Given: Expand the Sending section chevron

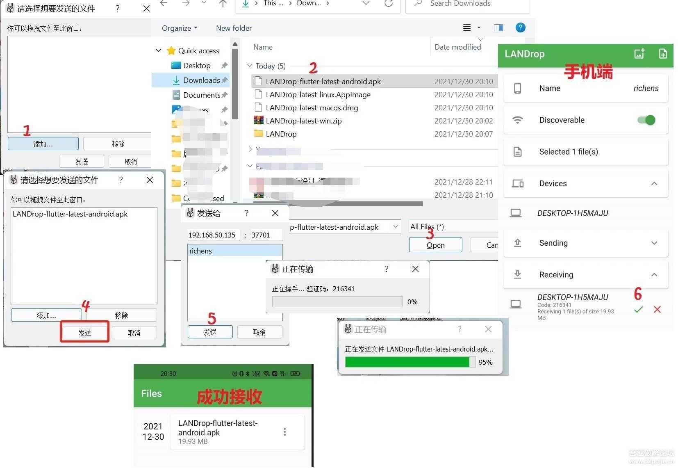Looking at the screenshot, I should tap(654, 243).
